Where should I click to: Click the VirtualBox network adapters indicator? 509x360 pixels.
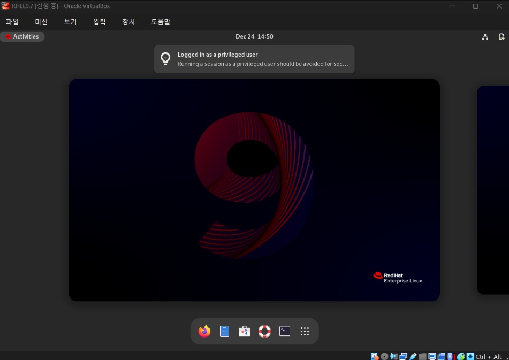(x=404, y=356)
